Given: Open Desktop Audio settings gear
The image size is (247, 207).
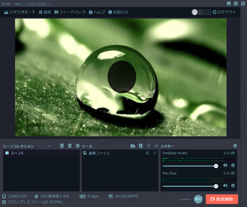Looking at the screenshot, I should coord(233,165).
